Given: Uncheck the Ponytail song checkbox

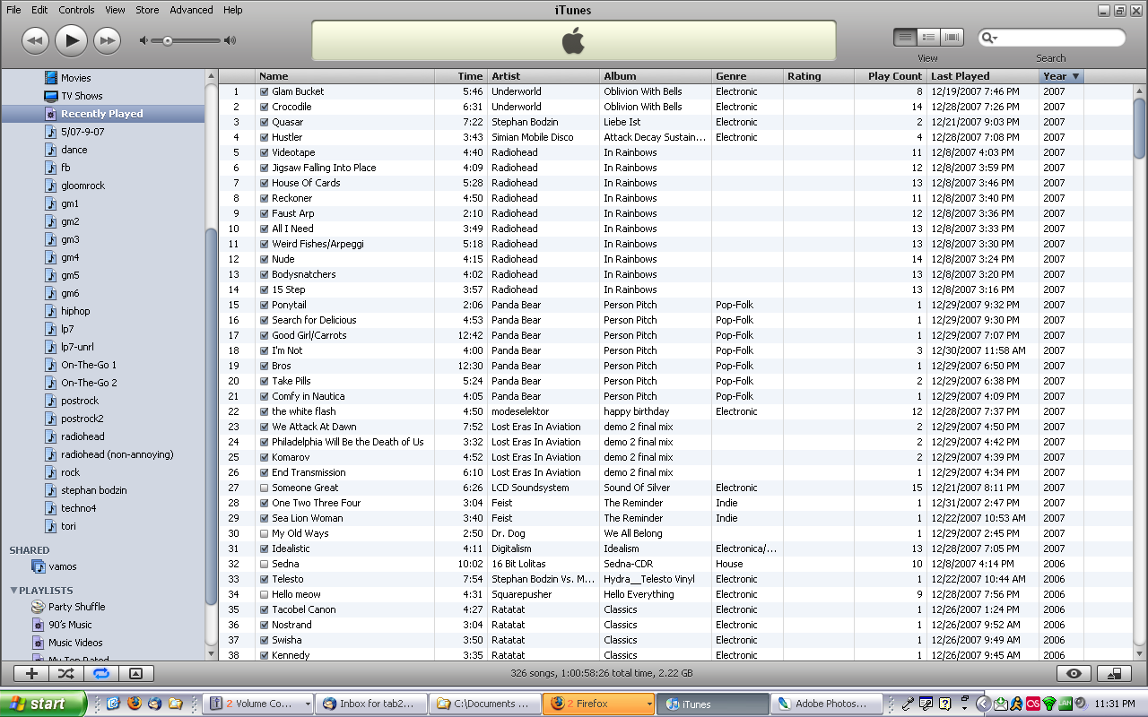Looking at the screenshot, I should [265, 305].
